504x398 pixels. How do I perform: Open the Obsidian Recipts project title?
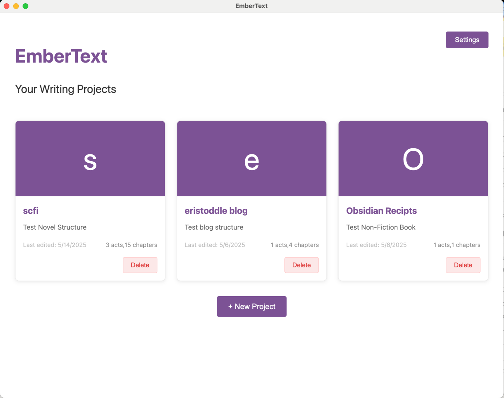[381, 211]
